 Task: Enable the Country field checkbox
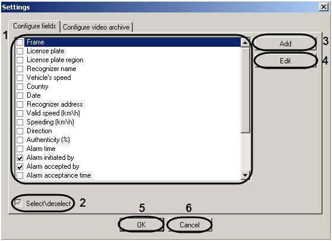click(x=20, y=86)
